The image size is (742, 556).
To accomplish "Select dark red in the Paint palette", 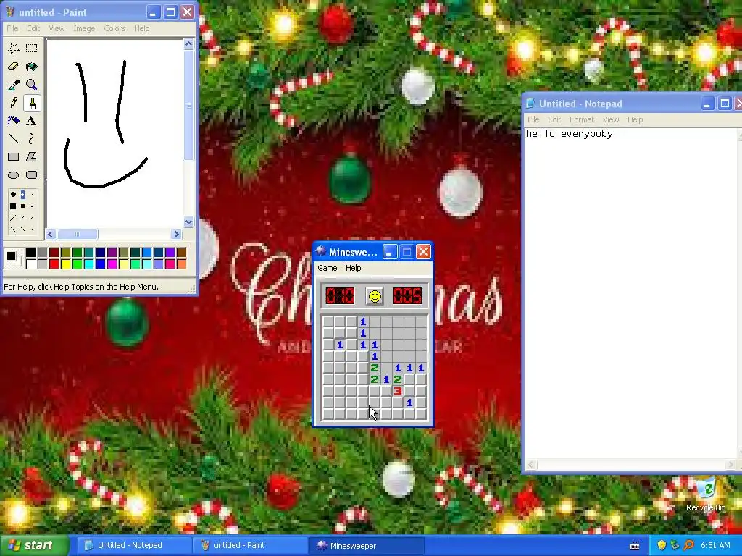I will click(54, 253).
